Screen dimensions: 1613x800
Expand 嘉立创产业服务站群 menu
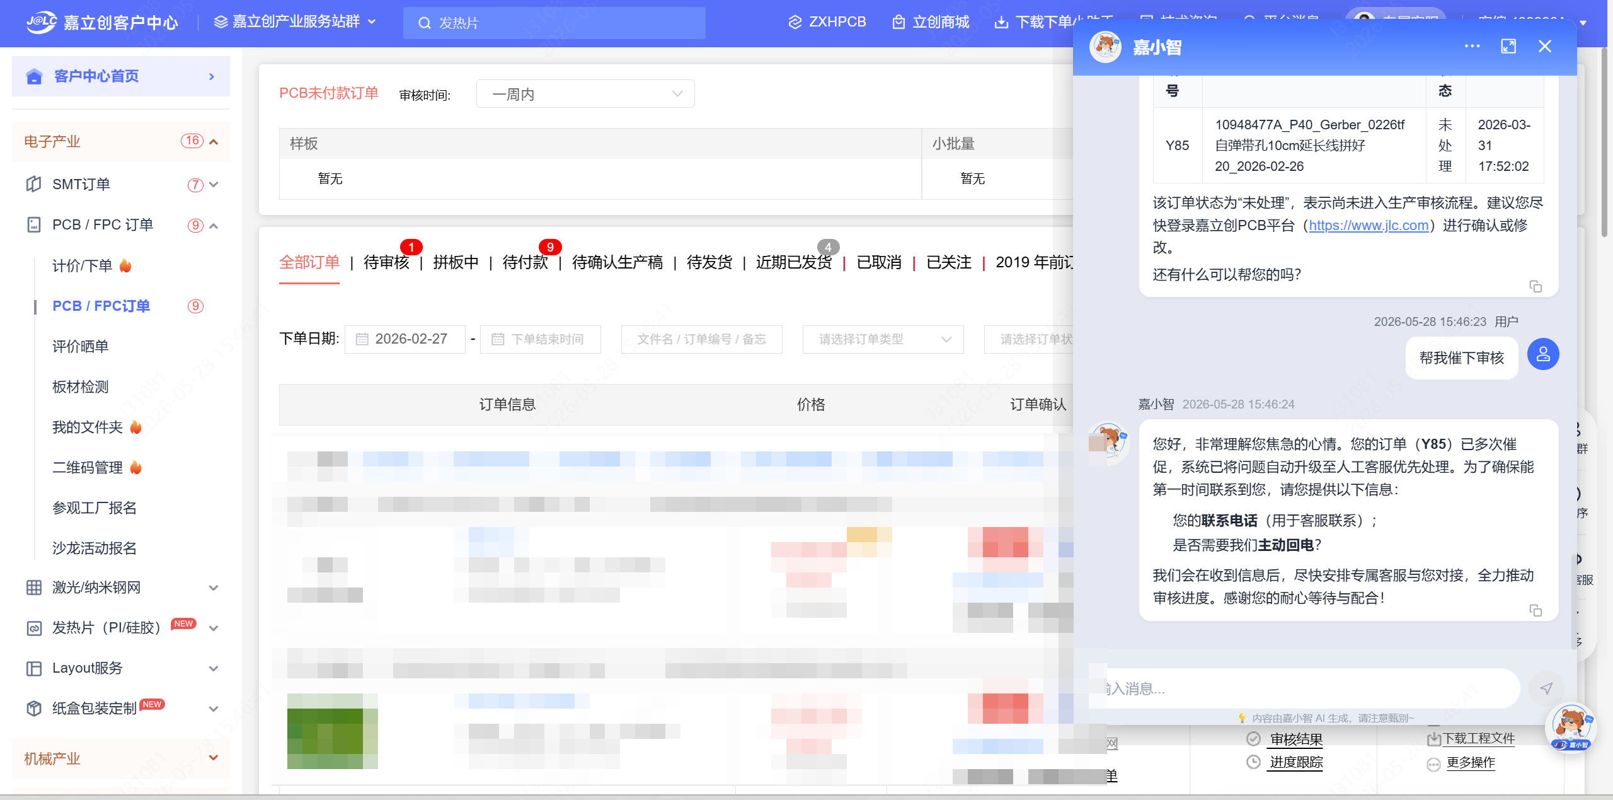[296, 22]
